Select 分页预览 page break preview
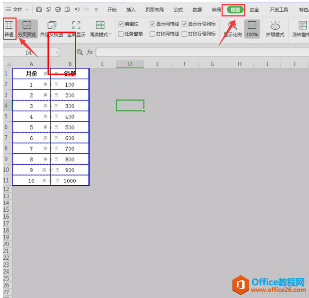This screenshot has height=298, width=309. tap(27, 29)
